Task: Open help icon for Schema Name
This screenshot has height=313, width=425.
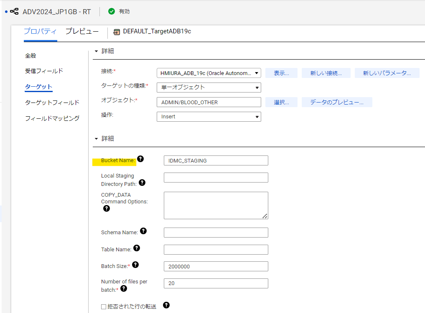Action: pyautogui.click(x=143, y=231)
